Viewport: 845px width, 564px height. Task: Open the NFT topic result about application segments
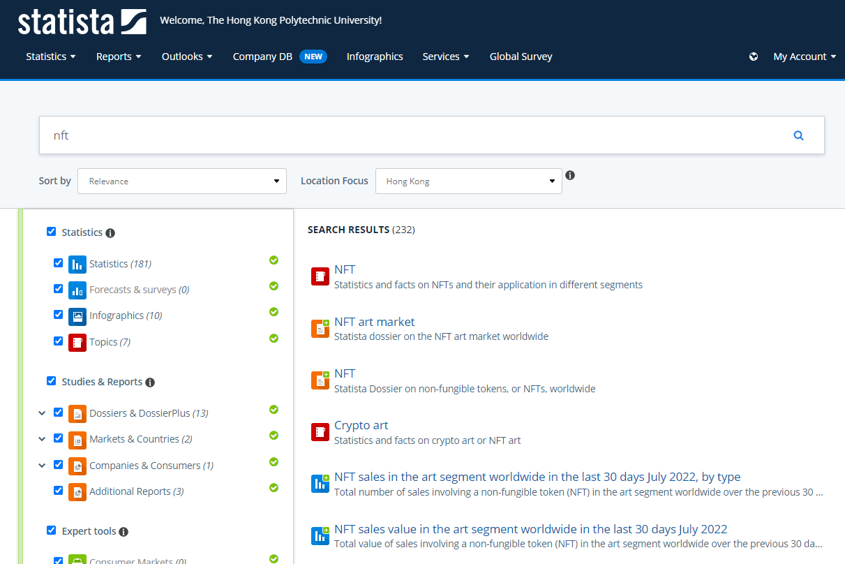345,269
